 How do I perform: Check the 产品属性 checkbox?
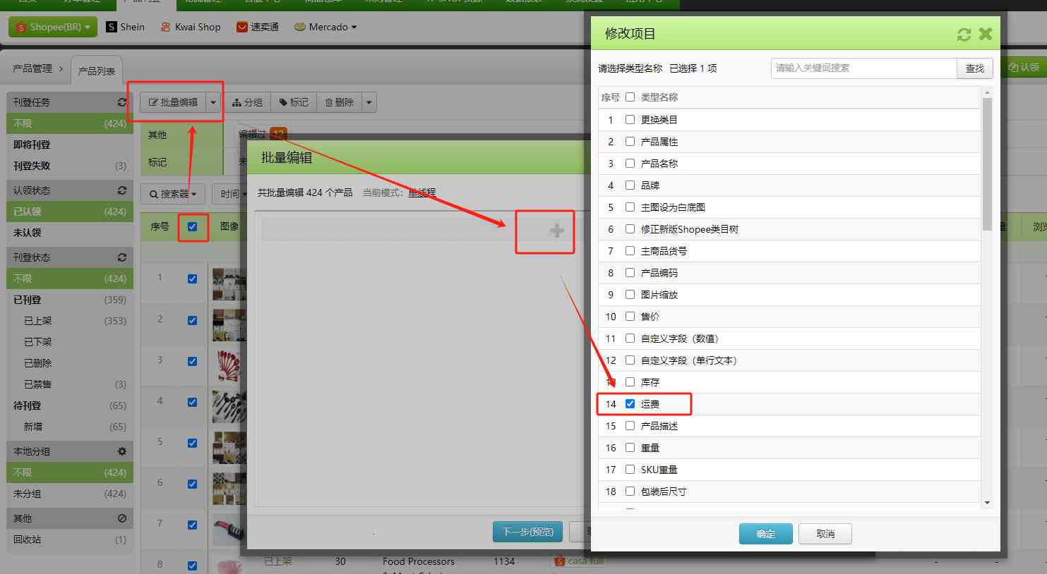[630, 141]
